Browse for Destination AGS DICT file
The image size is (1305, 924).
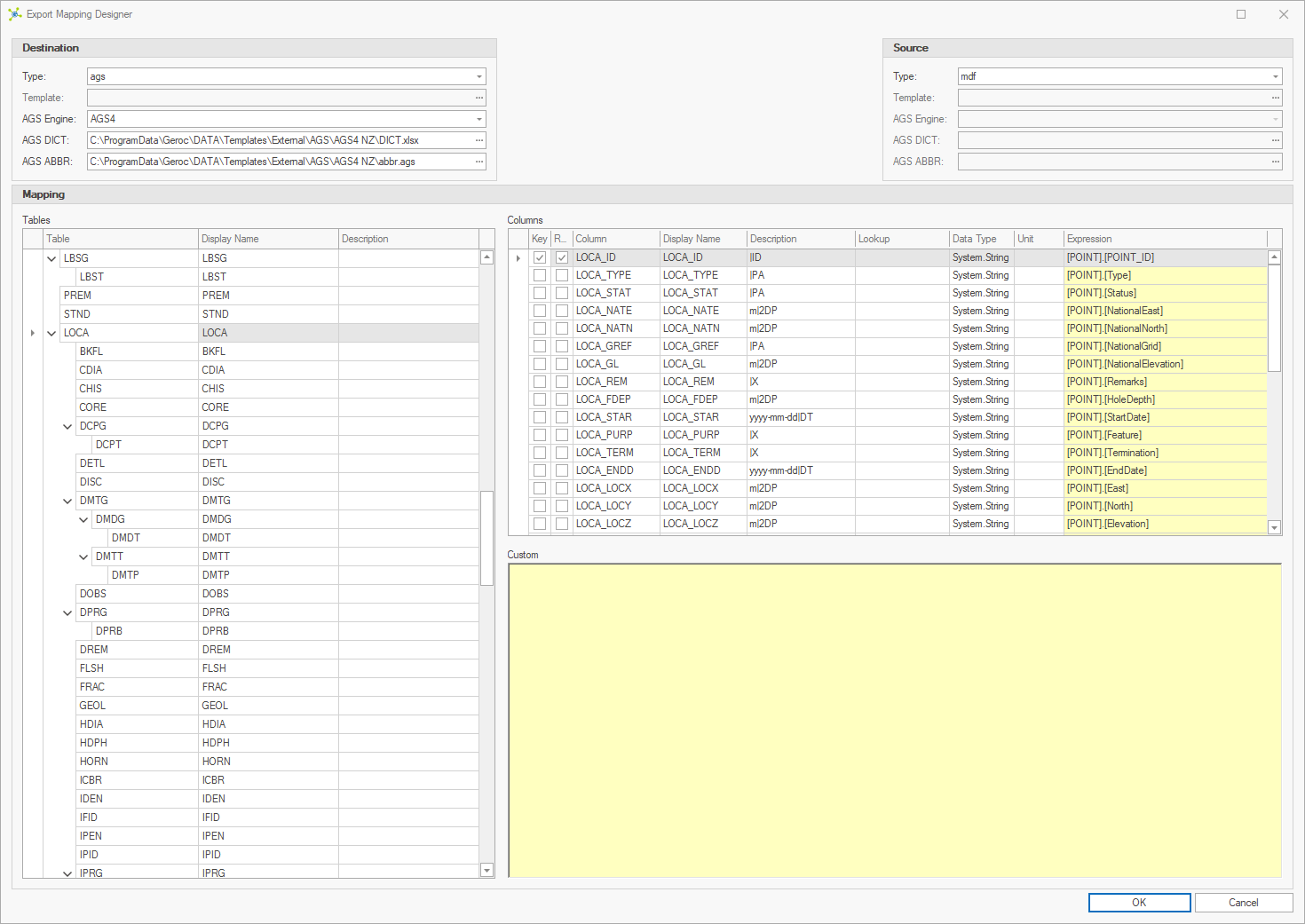click(479, 140)
